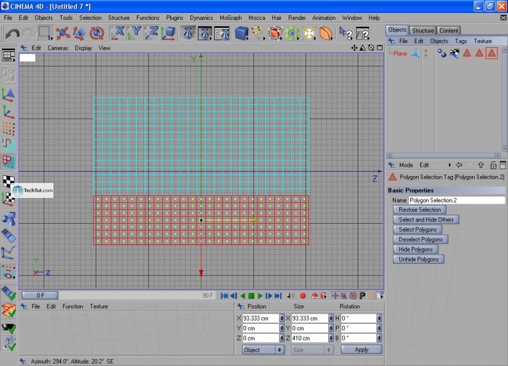Toggle the attribute manager lock icon
Viewport: 508px width, 366px height.
tap(493, 165)
